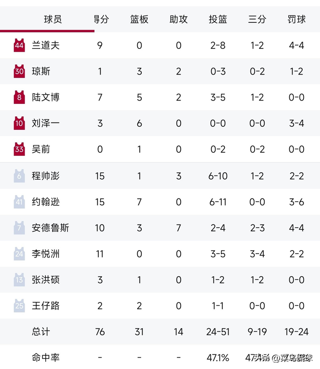Click the 篮板 column header
This screenshot has height=369, width=320.
pyautogui.click(x=139, y=20)
